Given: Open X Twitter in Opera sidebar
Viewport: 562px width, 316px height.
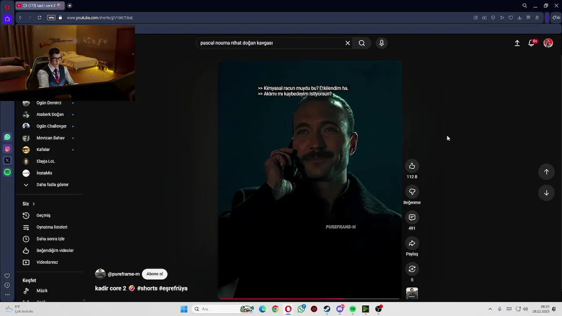Looking at the screenshot, I should (x=7, y=161).
